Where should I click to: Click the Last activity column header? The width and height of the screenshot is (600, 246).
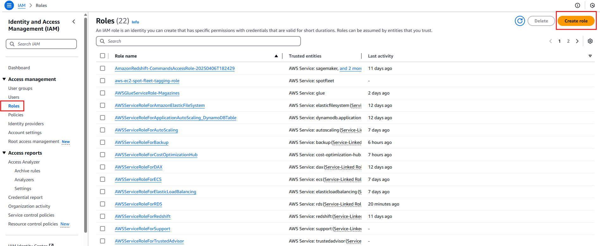381,56
